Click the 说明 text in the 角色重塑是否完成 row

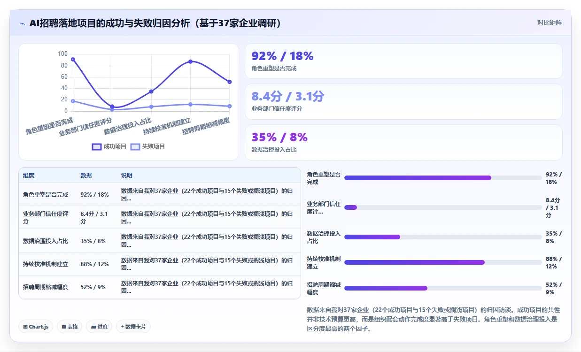pyautogui.click(x=207, y=194)
